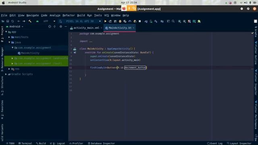258x145 pixels.
Task: Click the green checkmark inspection indicator
Action: coord(252,33)
